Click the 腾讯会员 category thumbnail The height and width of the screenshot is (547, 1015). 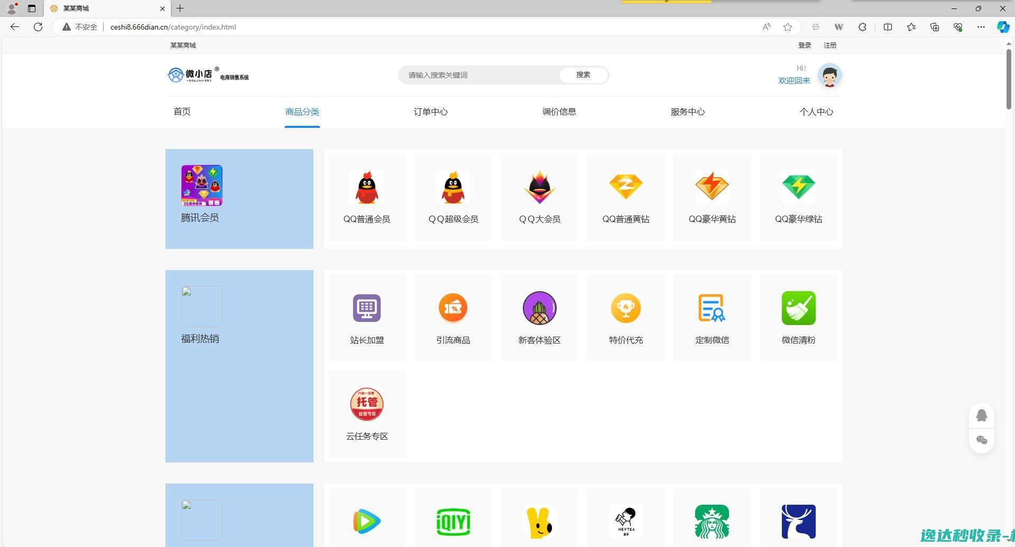click(x=201, y=186)
